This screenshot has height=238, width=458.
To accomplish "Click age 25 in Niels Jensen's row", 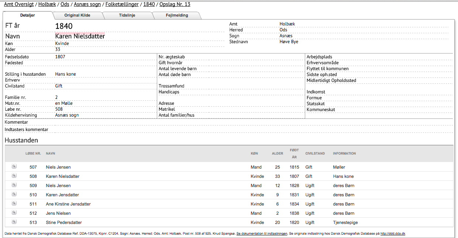I will click(278, 167).
